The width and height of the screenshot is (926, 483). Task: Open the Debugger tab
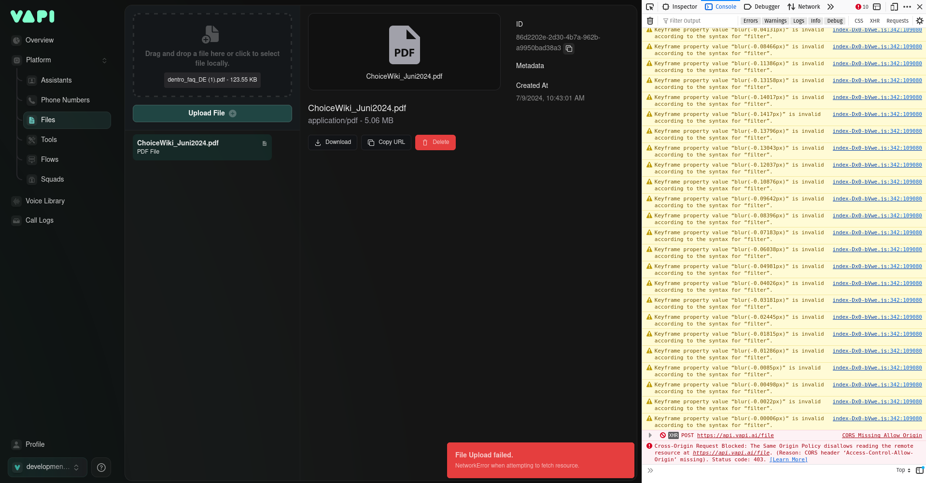[x=762, y=7]
